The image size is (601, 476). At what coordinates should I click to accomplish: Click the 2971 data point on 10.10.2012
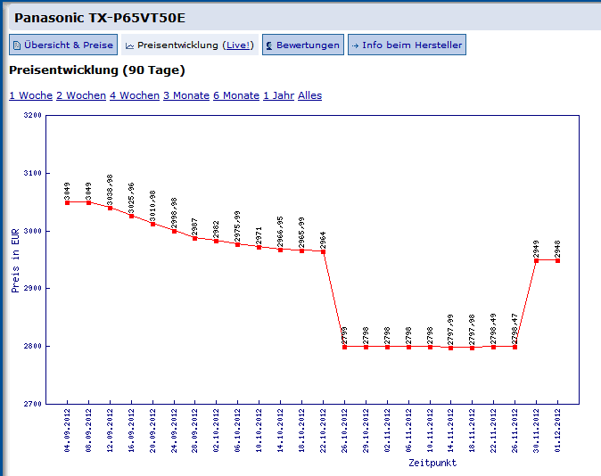259,248
